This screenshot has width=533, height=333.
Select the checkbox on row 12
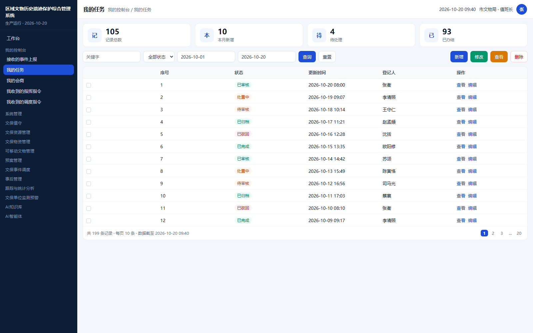pos(89,221)
